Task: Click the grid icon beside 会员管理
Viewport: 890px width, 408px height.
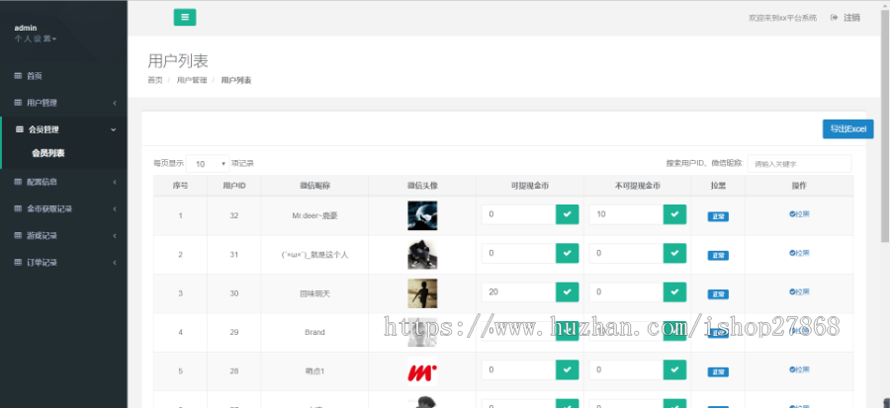Action: point(20,129)
